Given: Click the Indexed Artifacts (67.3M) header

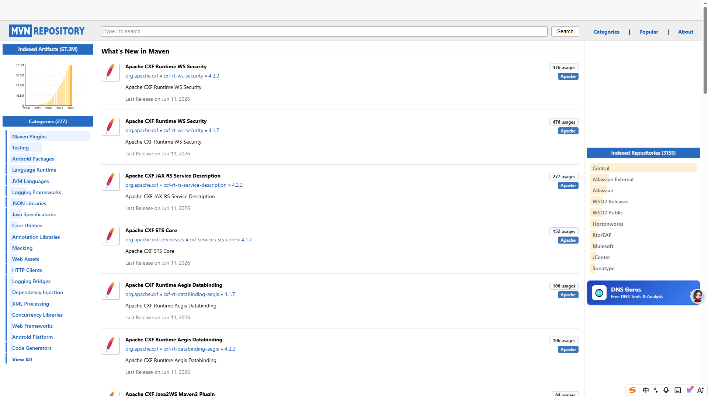Looking at the screenshot, I should click(x=48, y=49).
